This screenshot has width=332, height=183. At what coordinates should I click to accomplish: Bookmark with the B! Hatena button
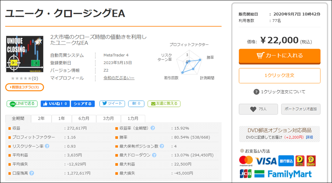[136, 104]
